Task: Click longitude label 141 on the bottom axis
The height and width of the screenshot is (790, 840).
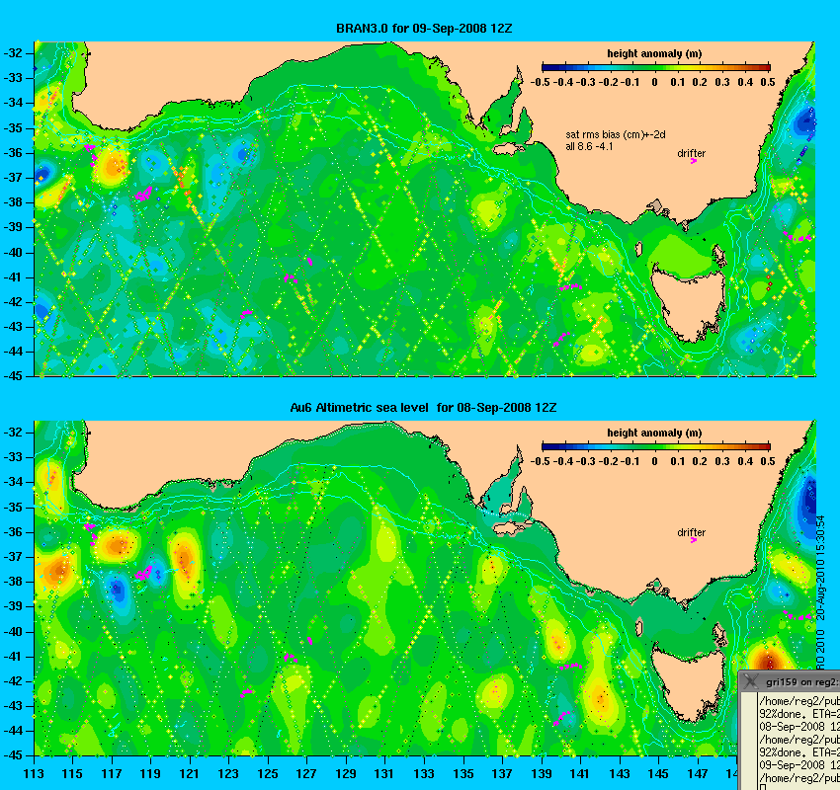Action: point(580,774)
